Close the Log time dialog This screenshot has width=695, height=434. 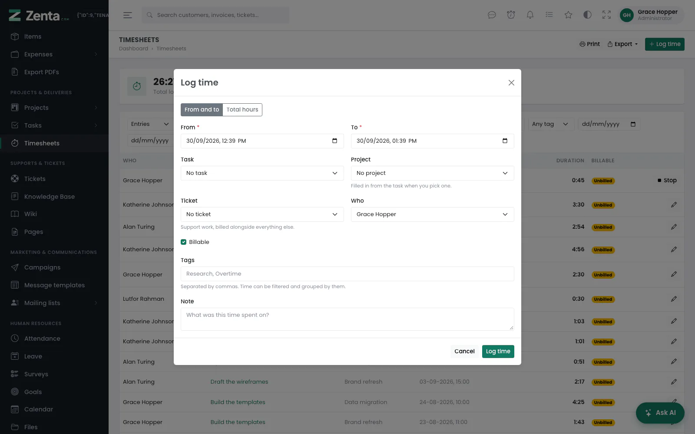click(511, 82)
